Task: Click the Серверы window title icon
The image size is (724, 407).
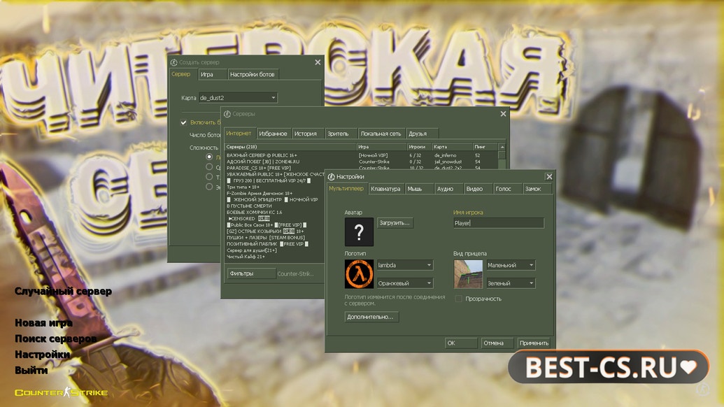Action: pos(227,114)
